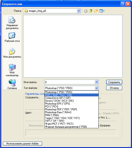Open the Имя файла dropdown arrow

(x=96, y=82)
